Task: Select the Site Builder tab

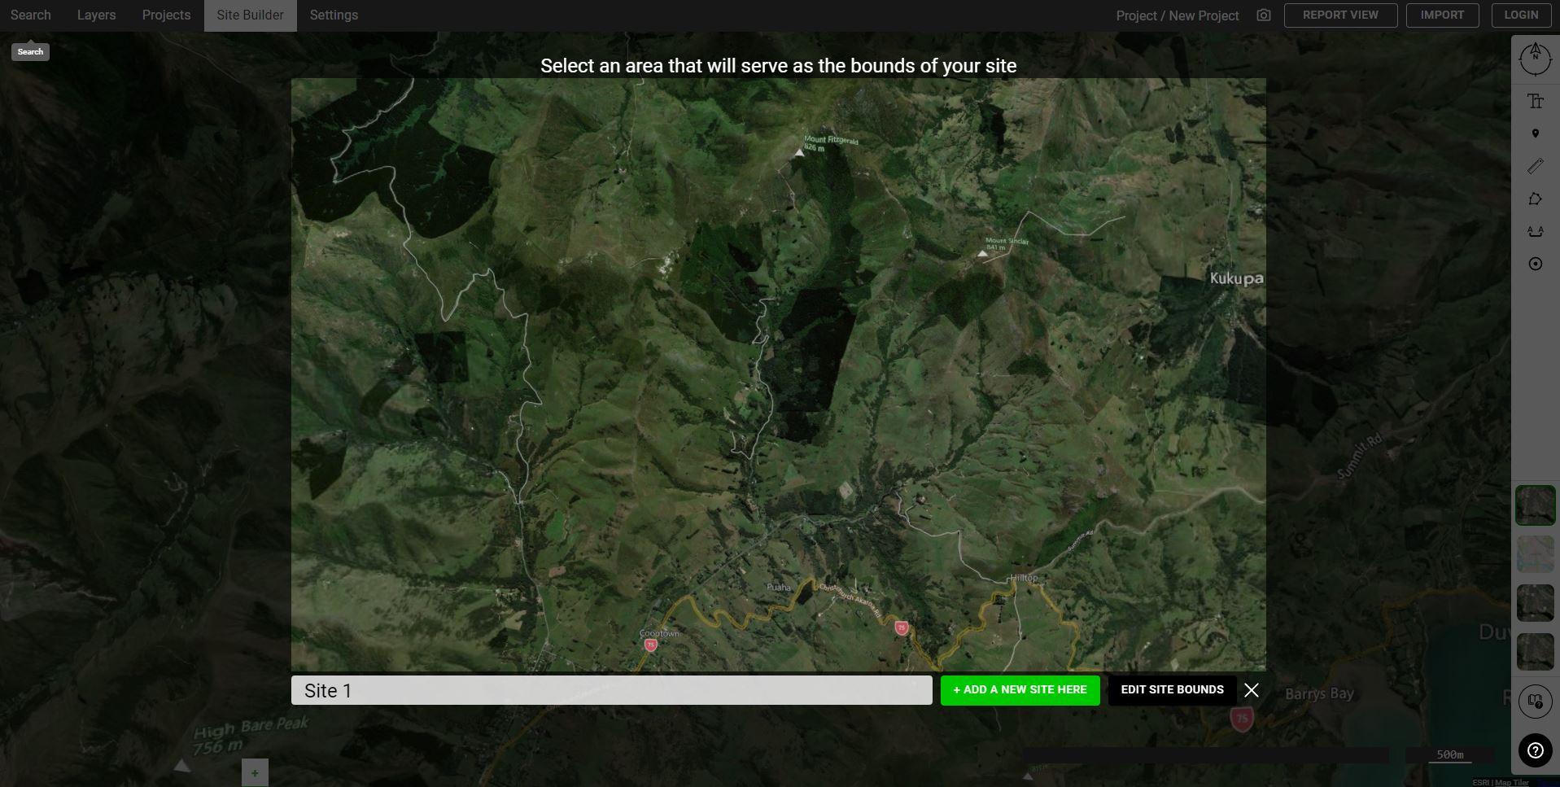Action: point(250,15)
